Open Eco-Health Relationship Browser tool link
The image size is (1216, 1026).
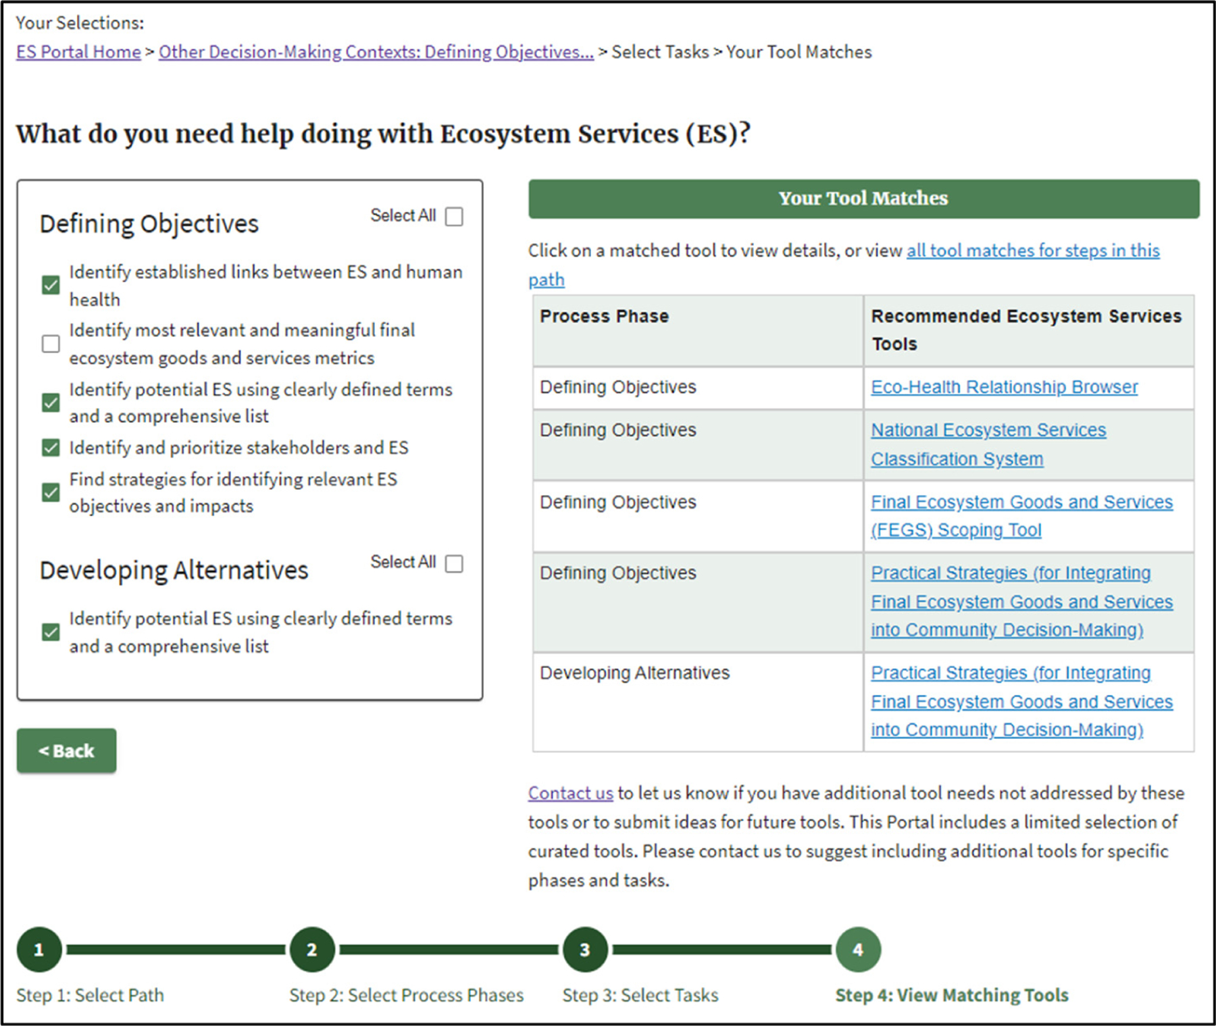point(1004,387)
